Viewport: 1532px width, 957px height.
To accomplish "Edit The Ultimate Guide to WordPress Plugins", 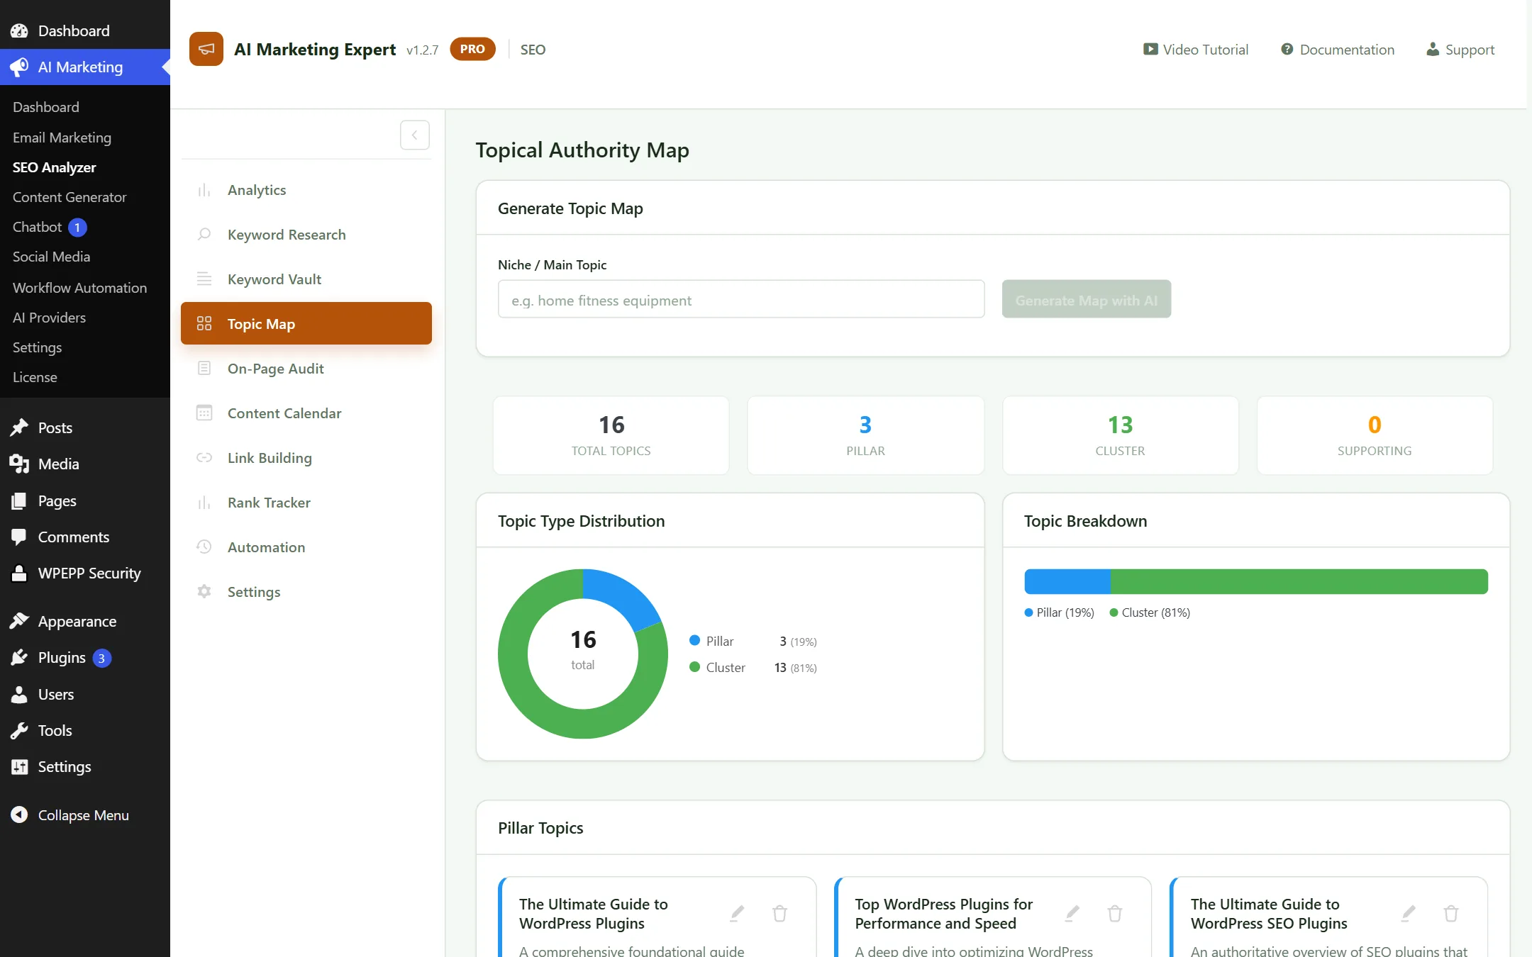I will pos(738,913).
